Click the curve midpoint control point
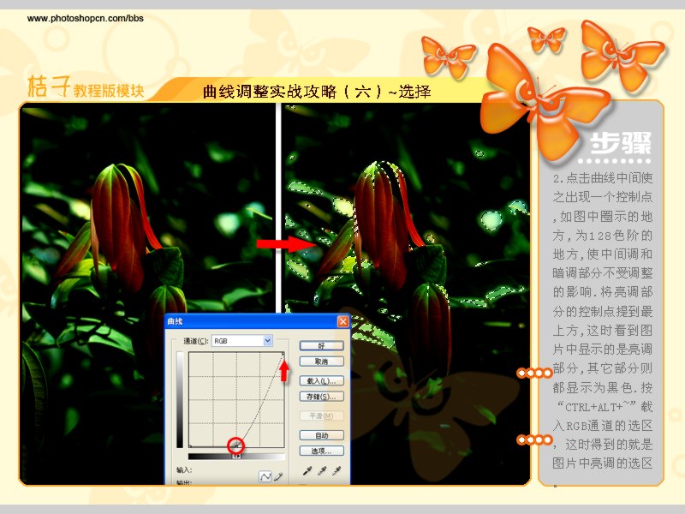 (x=236, y=445)
